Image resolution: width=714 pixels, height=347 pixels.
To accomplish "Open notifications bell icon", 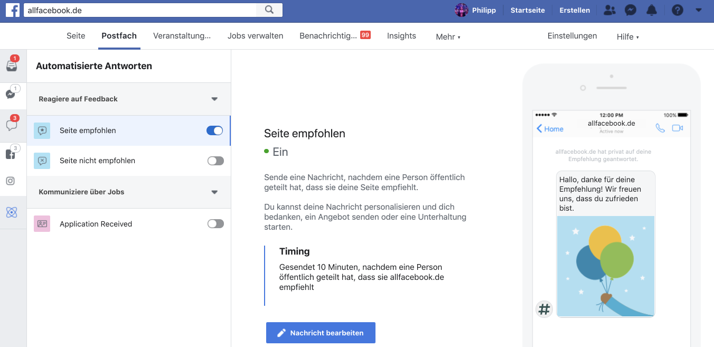I will (652, 10).
